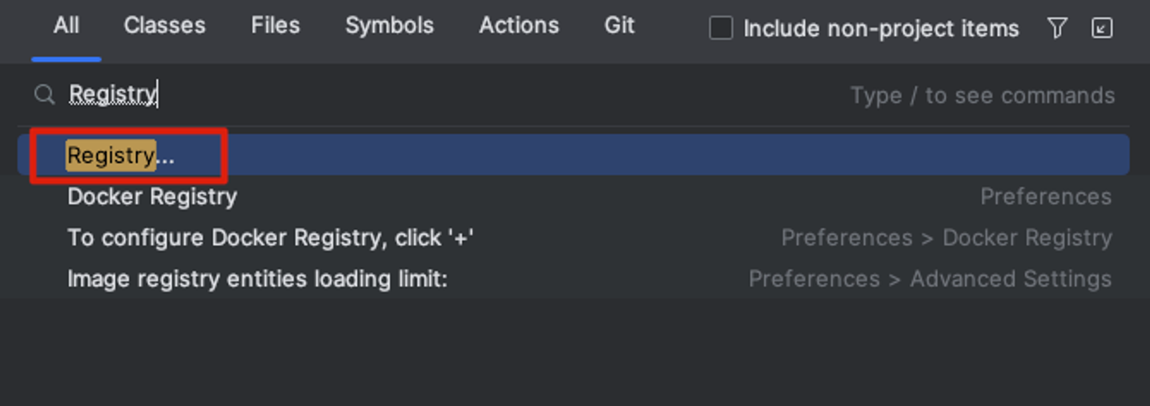Switch to the Classes tab
The image size is (1150, 406).
(164, 25)
